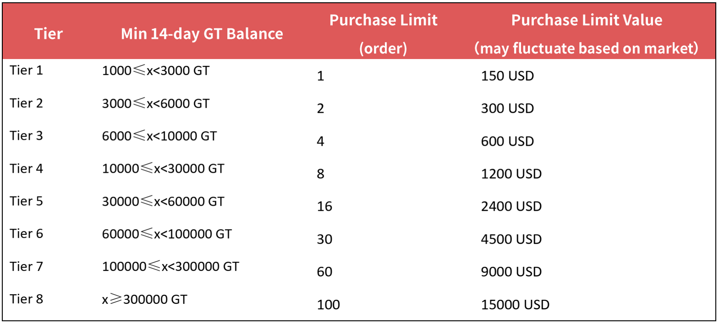The width and height of the screenshot is (719, 324).
Task: Select the Tier 7 row label
Action: click(x=27, y=266)
